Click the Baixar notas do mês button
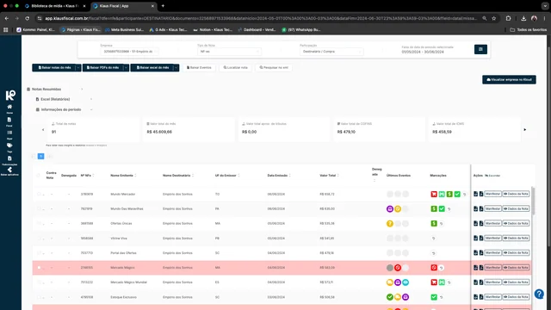The height and width of the screenshot is (310, 551). pos(53,67)
